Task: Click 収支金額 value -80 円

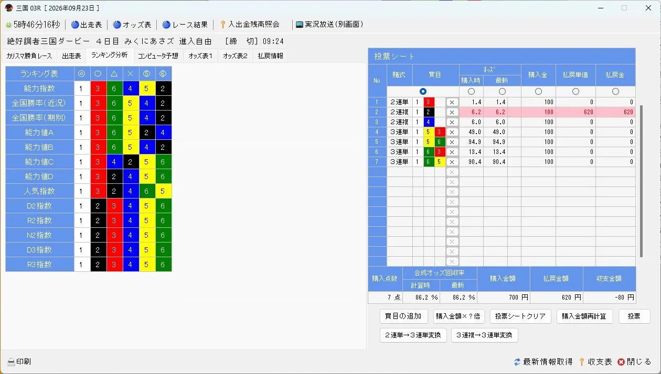Action: pos(609,298)
